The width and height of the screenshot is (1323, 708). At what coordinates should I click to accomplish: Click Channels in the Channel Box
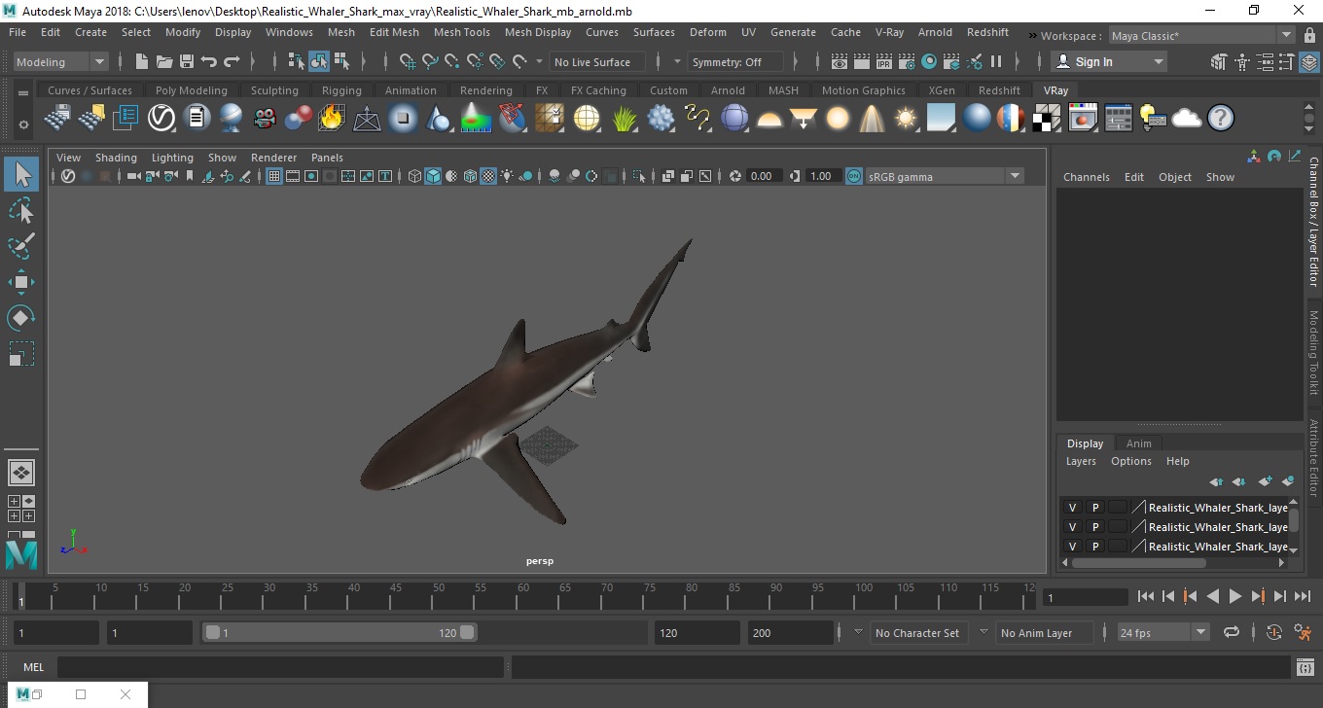tap(1087, 177)
